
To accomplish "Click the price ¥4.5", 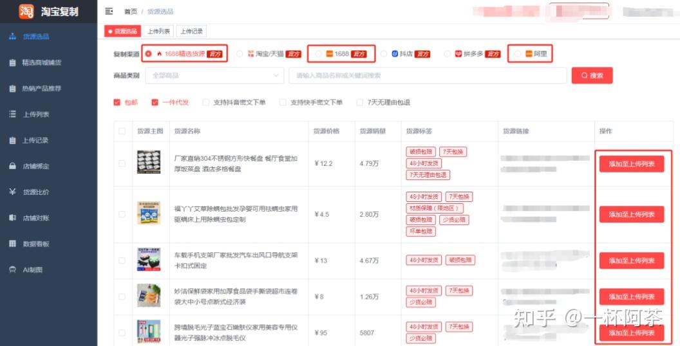I will (322, 214).
